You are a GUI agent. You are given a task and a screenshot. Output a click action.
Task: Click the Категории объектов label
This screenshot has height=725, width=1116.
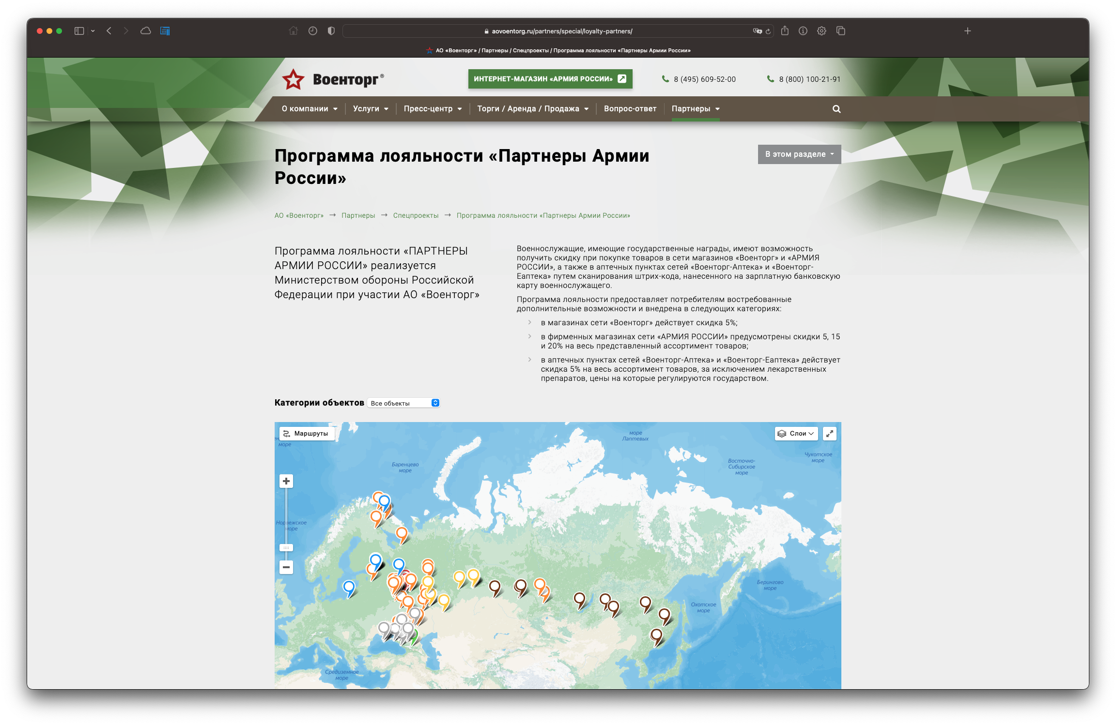click(x=319, y=403)
